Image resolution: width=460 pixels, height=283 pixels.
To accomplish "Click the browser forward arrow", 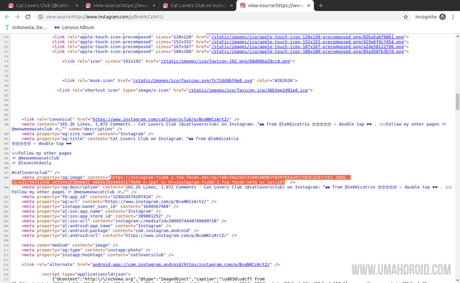I will (x=18, y=17).
